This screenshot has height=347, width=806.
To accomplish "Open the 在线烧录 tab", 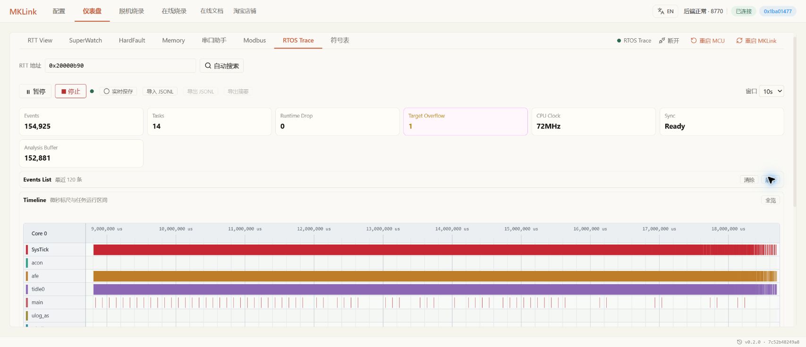I will 174,11.
